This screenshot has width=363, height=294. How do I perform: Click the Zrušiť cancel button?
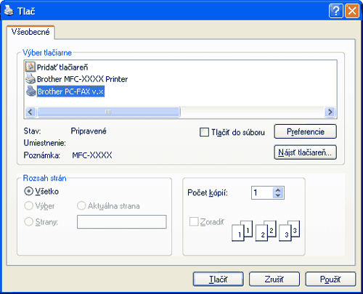coord(274,279)
